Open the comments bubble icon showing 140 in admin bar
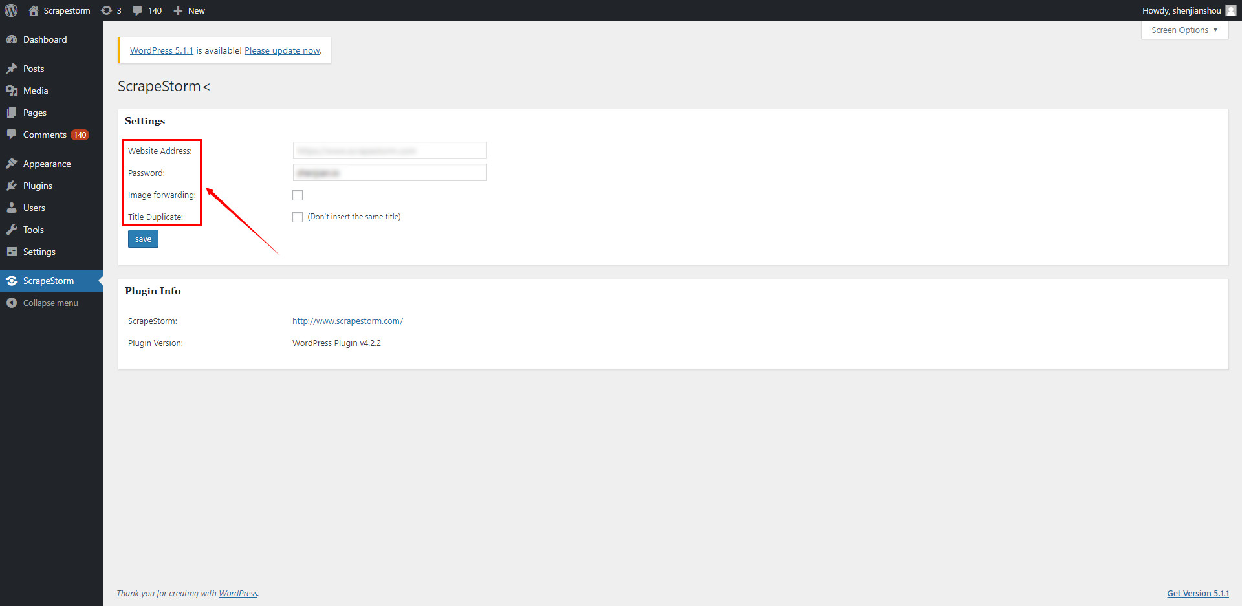Screen dimensions: 1242x606 coord(137,10)
